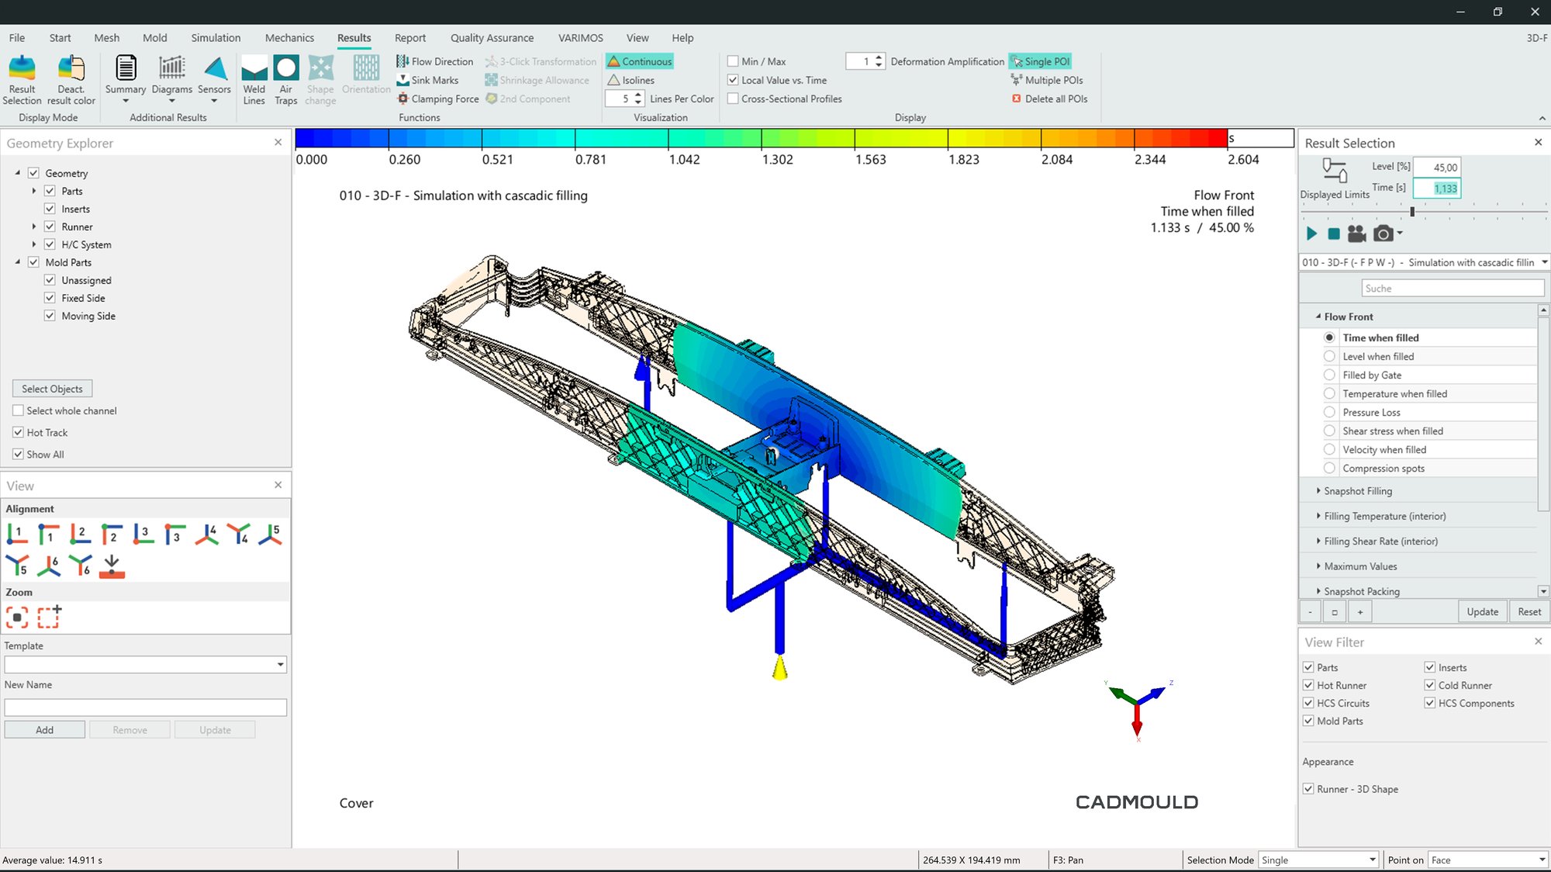Switch to the Quality Assurance tab

[492, 37]
